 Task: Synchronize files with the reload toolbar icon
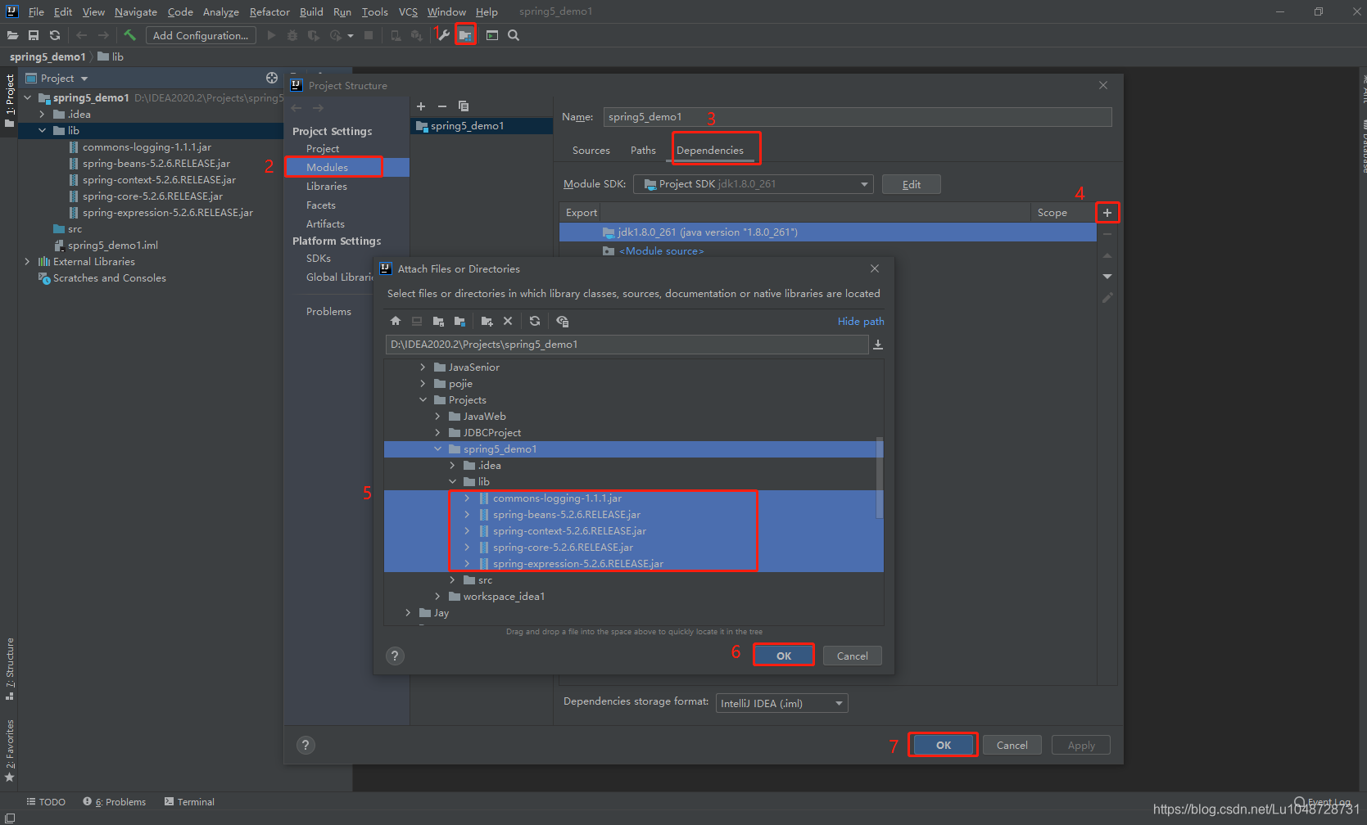[x=55, y=35]
